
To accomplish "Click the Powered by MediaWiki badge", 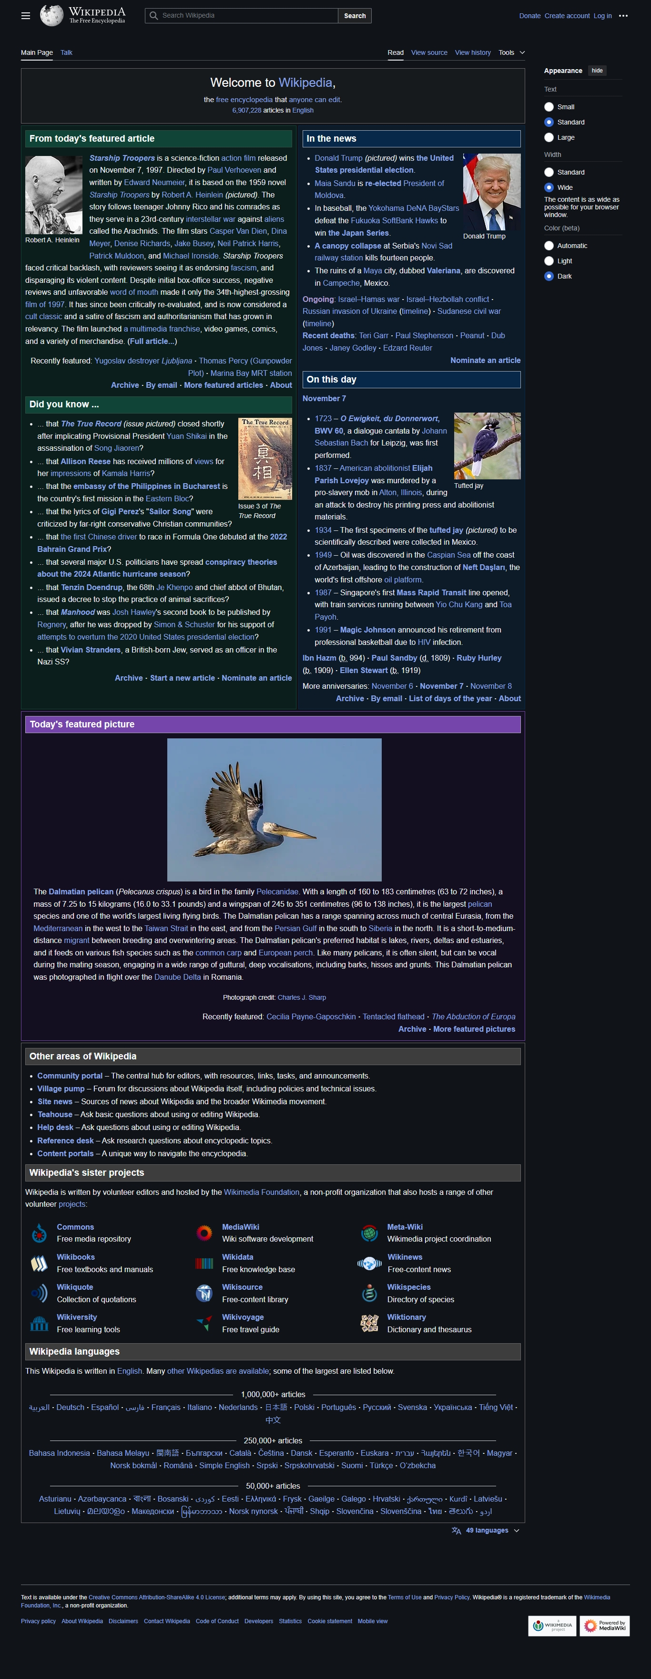I will tap(605, 1626).
